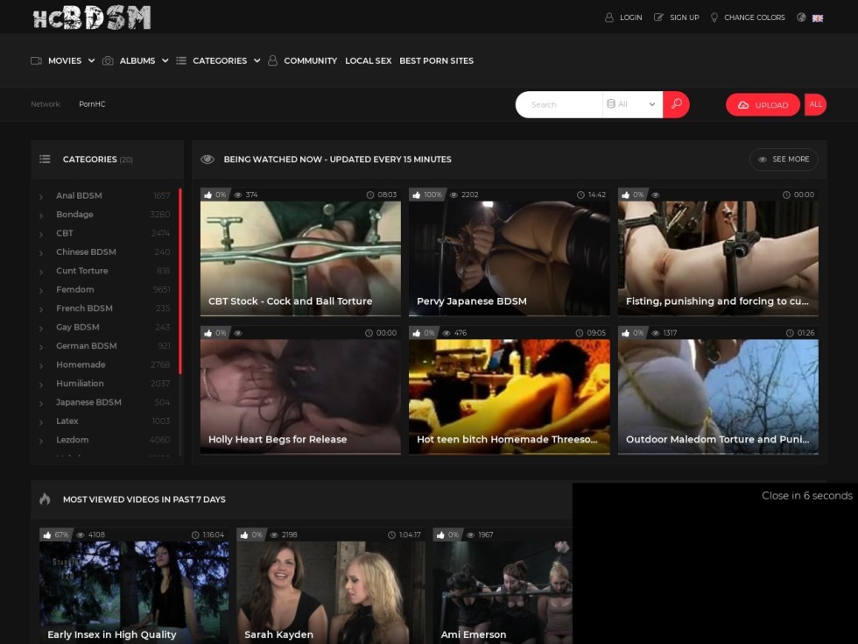Screen dimensions: 858x644
Task: Click the See More button
Action: (784, 159)
